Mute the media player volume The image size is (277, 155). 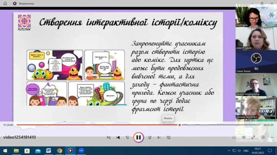[243, 137]
